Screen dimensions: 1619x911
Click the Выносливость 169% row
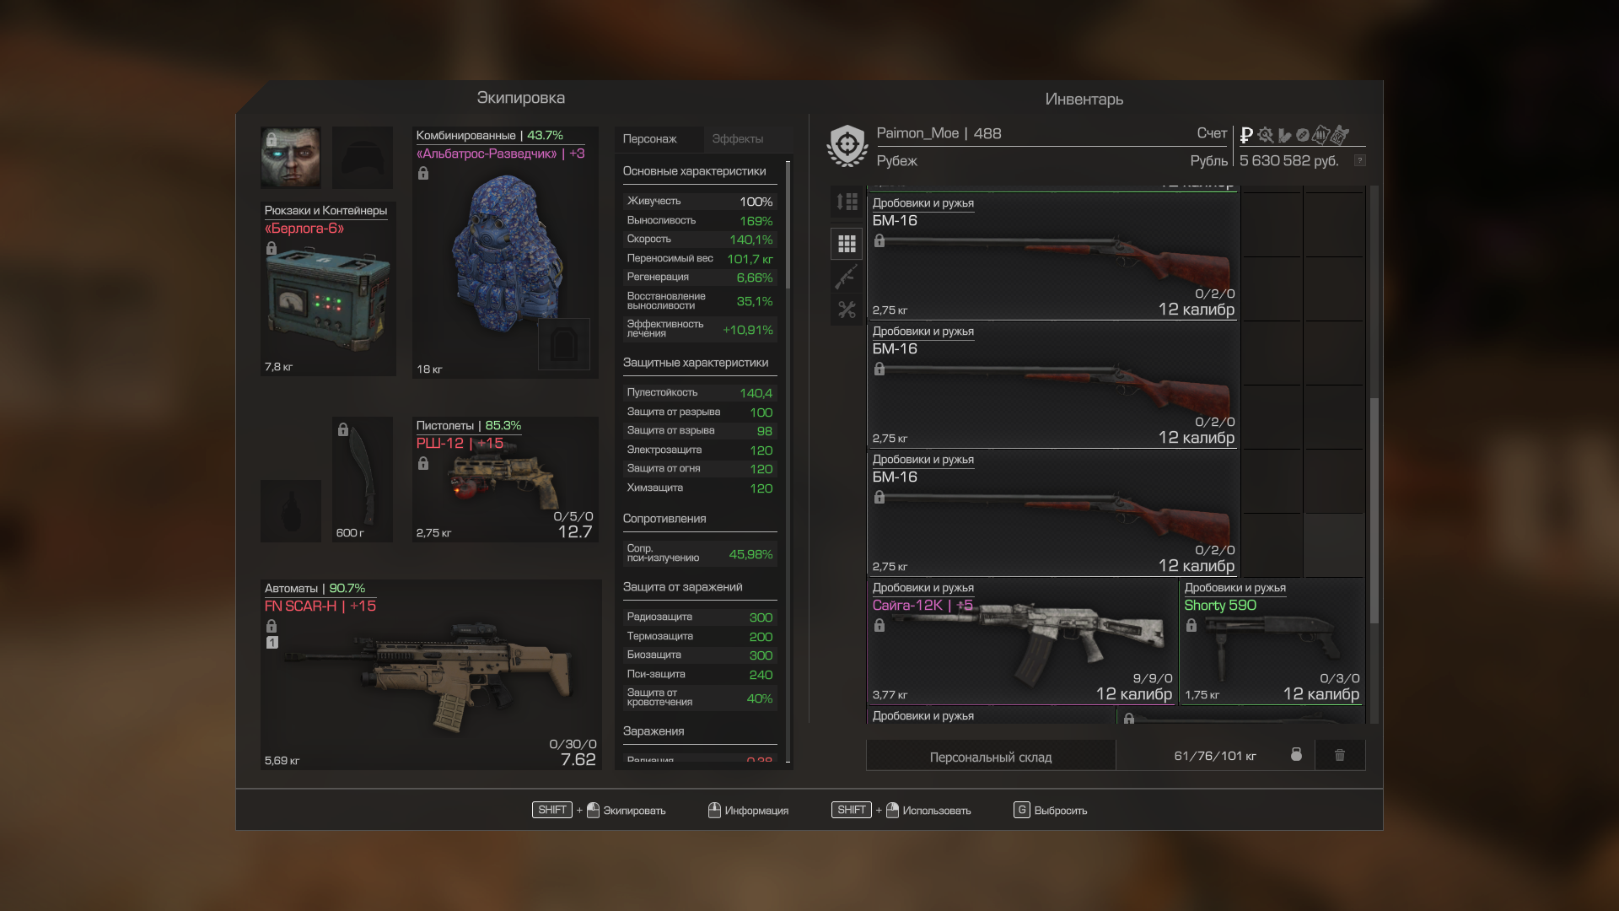click(x=700, y=221)
